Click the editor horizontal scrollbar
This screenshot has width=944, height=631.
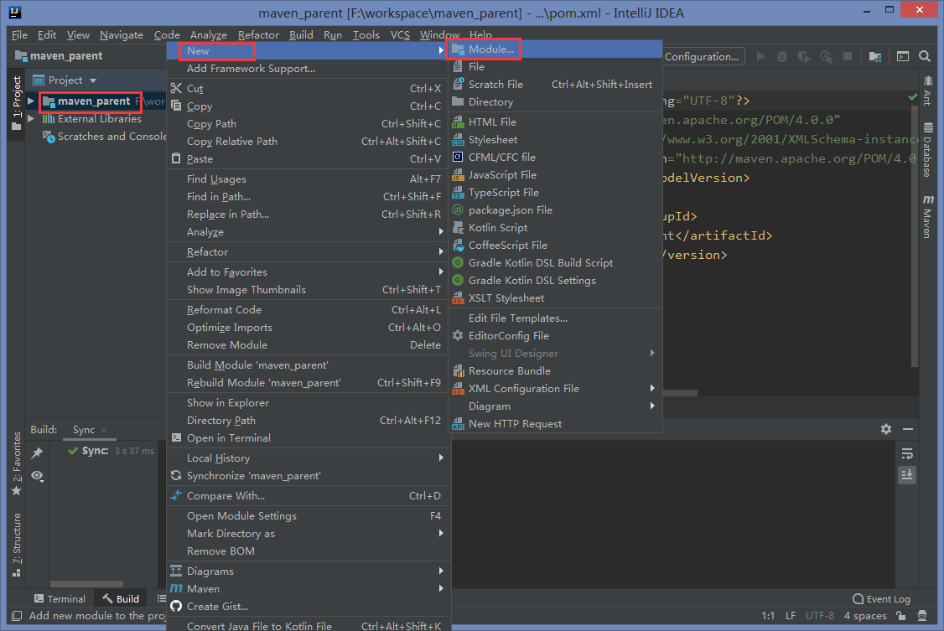tap(680, 393)
